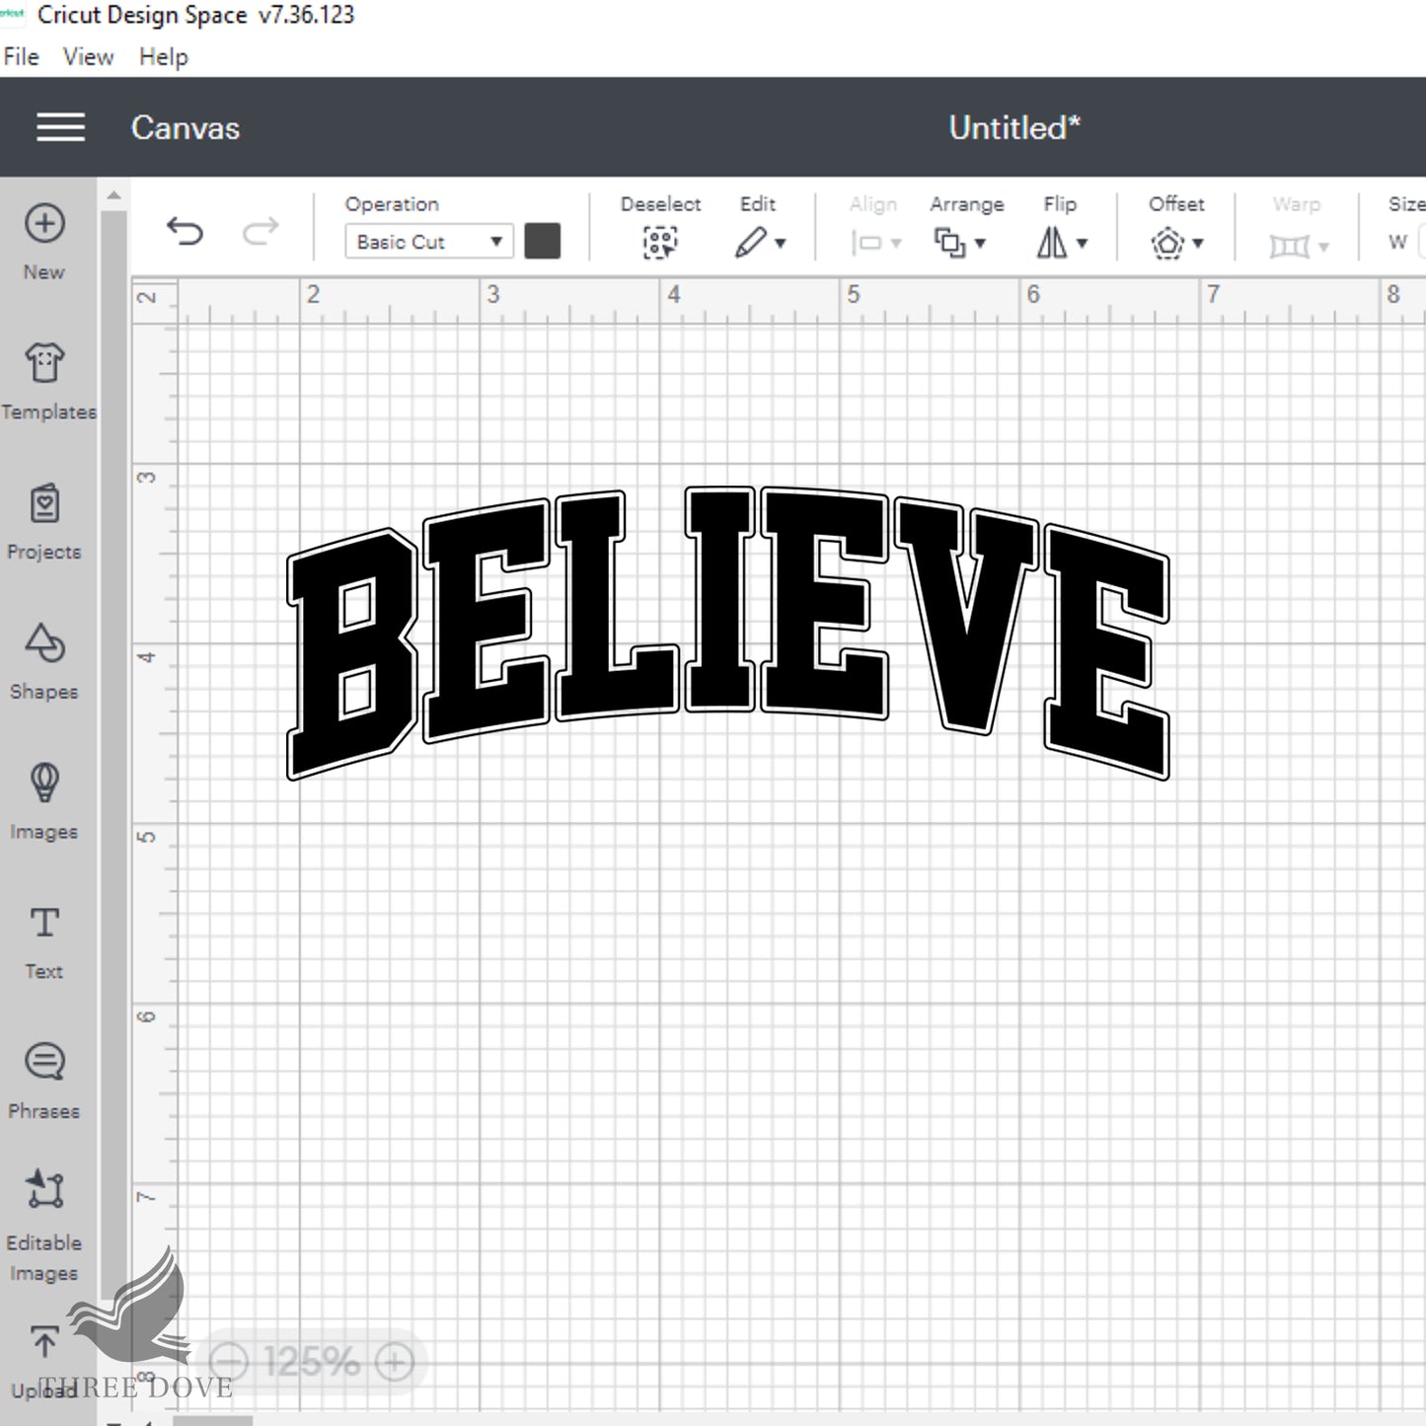1426x1426 pixels.
Task: Expand the Arrange dropdown arrow
Action: tap(980, 243)
